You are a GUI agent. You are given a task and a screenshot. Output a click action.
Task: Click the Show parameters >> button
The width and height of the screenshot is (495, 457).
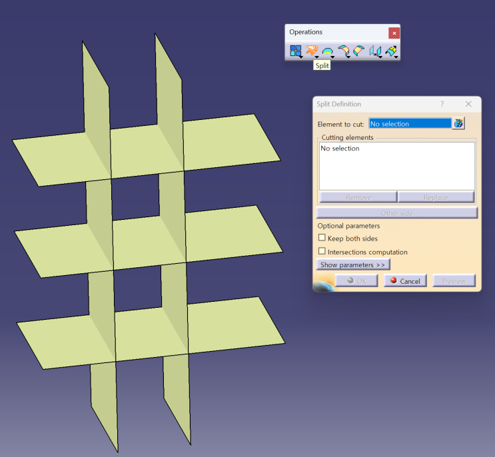point(353,264)
